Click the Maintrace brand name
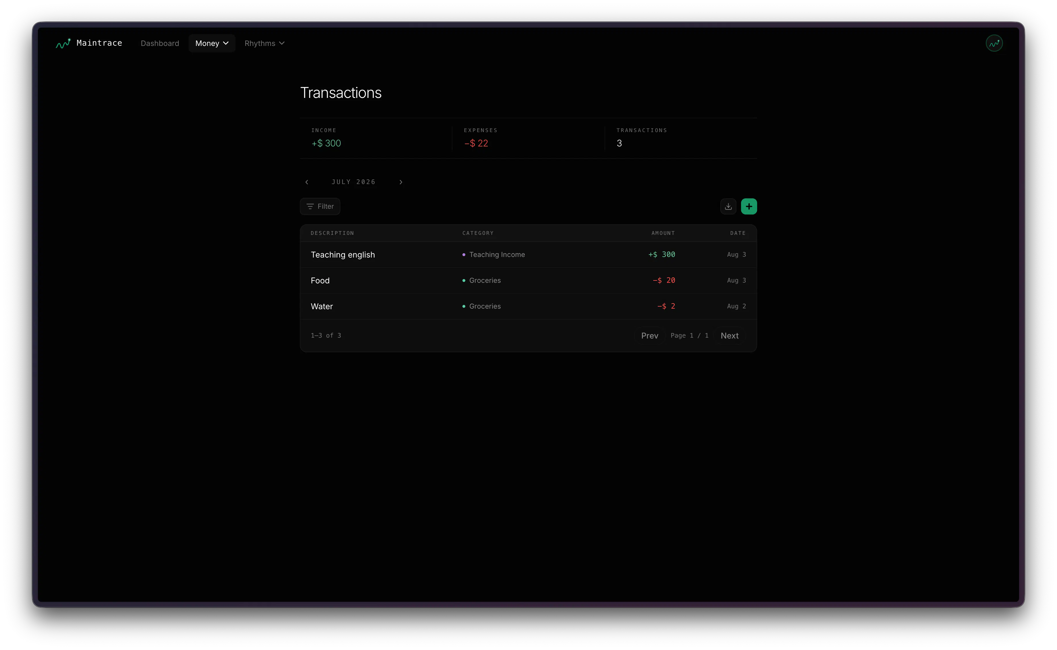This screenshot has height=650, width=1057. pos(99,43)
